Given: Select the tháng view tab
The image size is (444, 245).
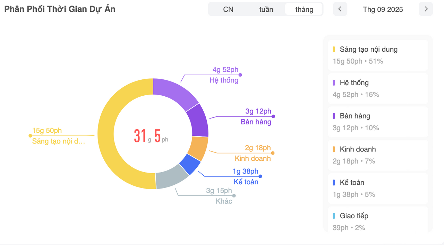Looking at the screenshot, I should [x=304, y=9].
